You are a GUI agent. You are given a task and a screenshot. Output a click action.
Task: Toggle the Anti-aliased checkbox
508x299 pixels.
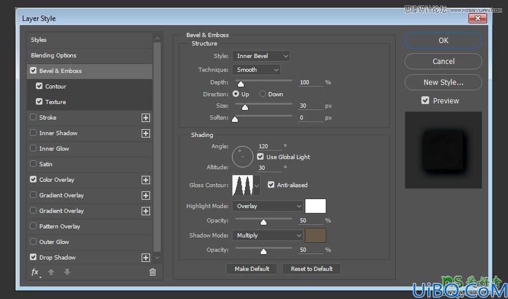point(271,185)
